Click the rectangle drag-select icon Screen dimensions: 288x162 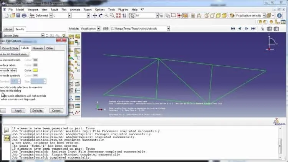173,16
